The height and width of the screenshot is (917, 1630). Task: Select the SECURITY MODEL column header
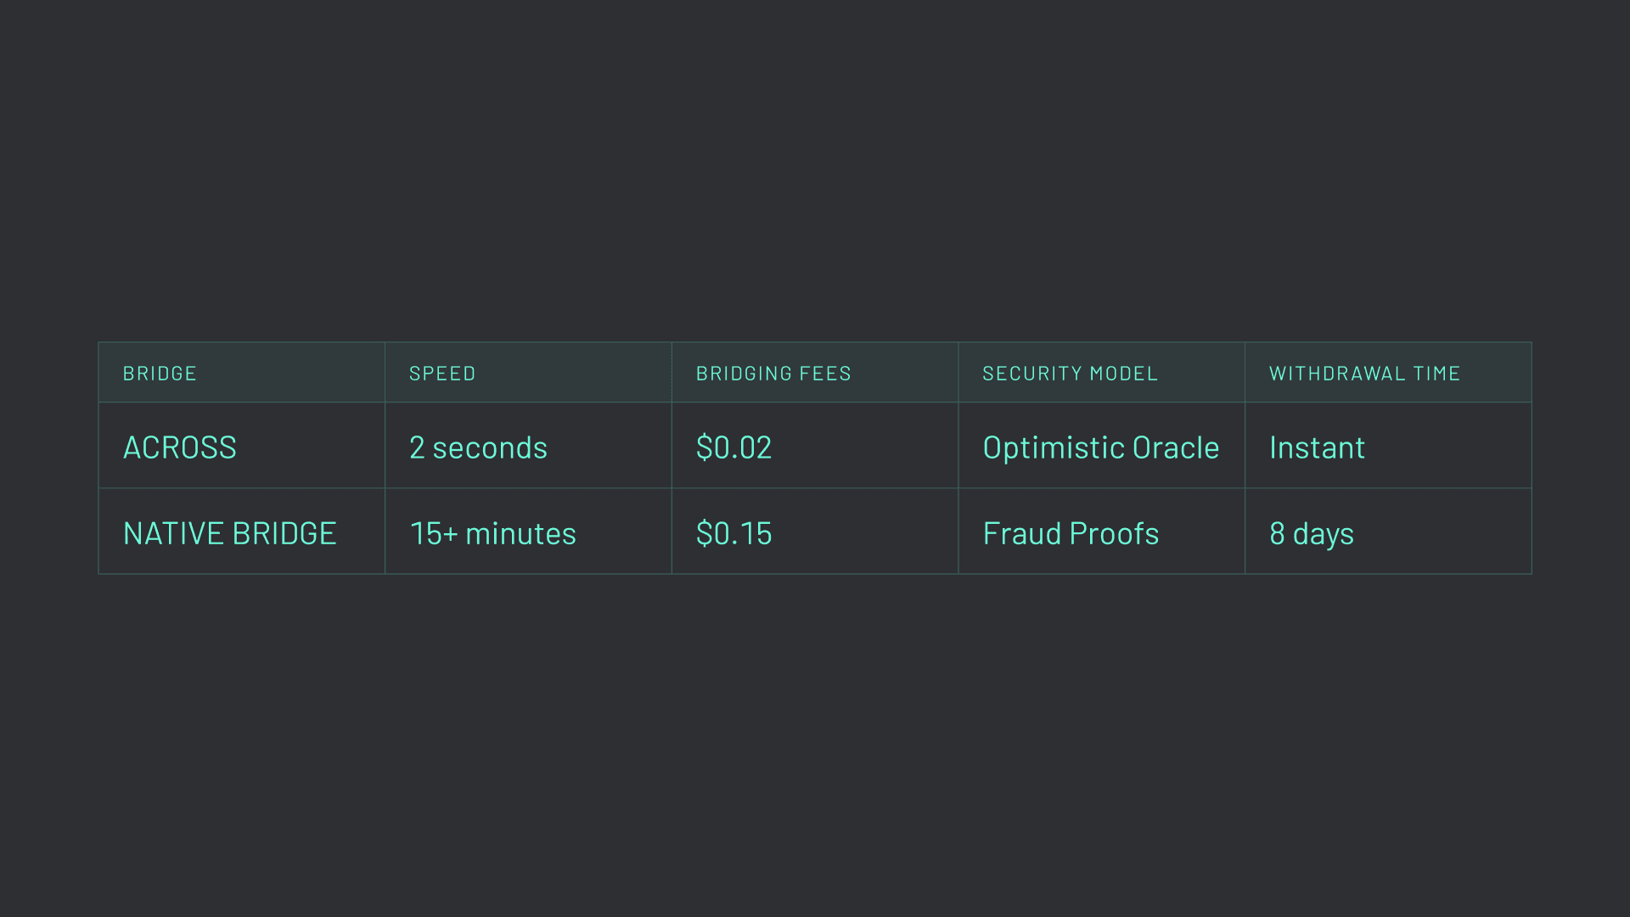pos(1070,374)
